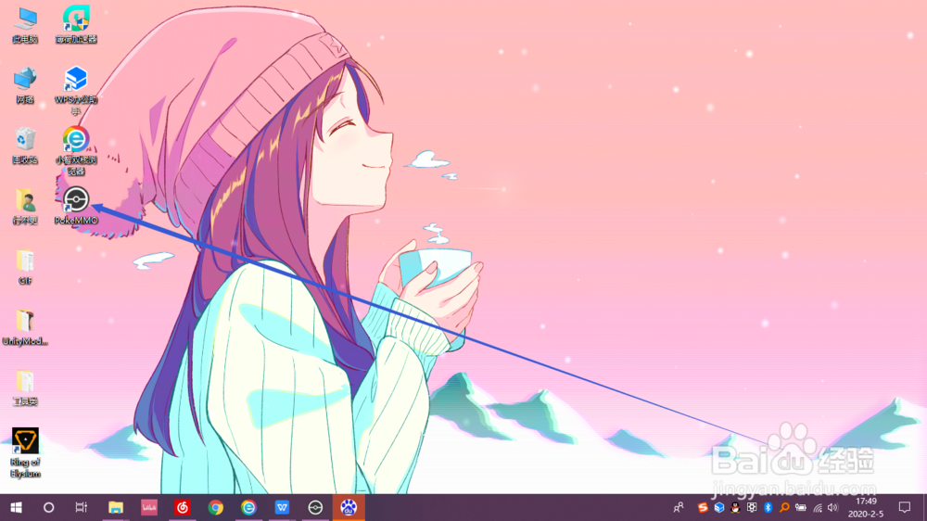The height and width of the screenshot is (521, 927).
Task: Click the grid-pattern icon in system tray
Action: [x=752, y=507]
